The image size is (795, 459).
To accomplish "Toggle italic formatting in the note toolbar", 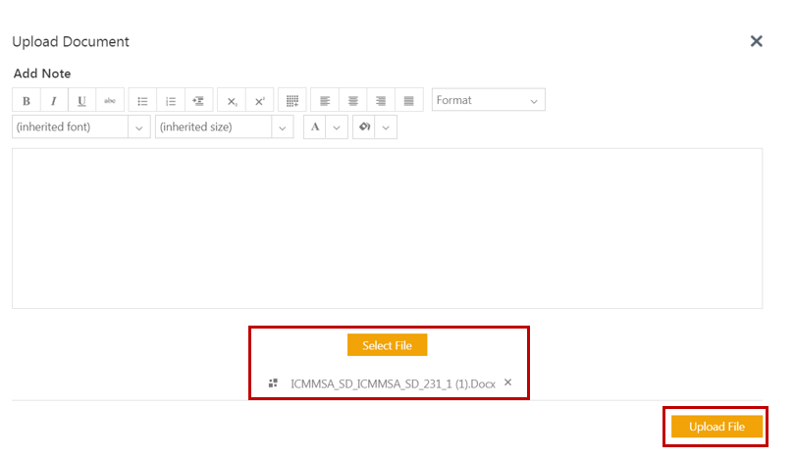I will click(53, 101).
